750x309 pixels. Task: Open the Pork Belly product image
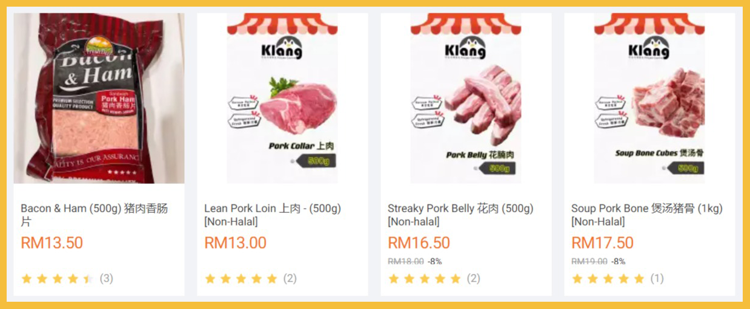pyautogui.click(x=466, y=98)
